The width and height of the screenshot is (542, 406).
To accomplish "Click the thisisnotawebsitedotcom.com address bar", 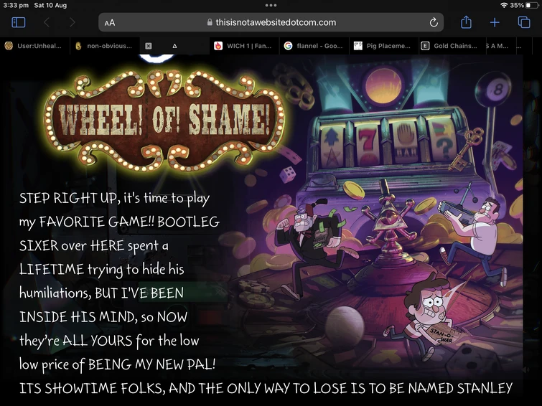I will (x=271, y=22).
